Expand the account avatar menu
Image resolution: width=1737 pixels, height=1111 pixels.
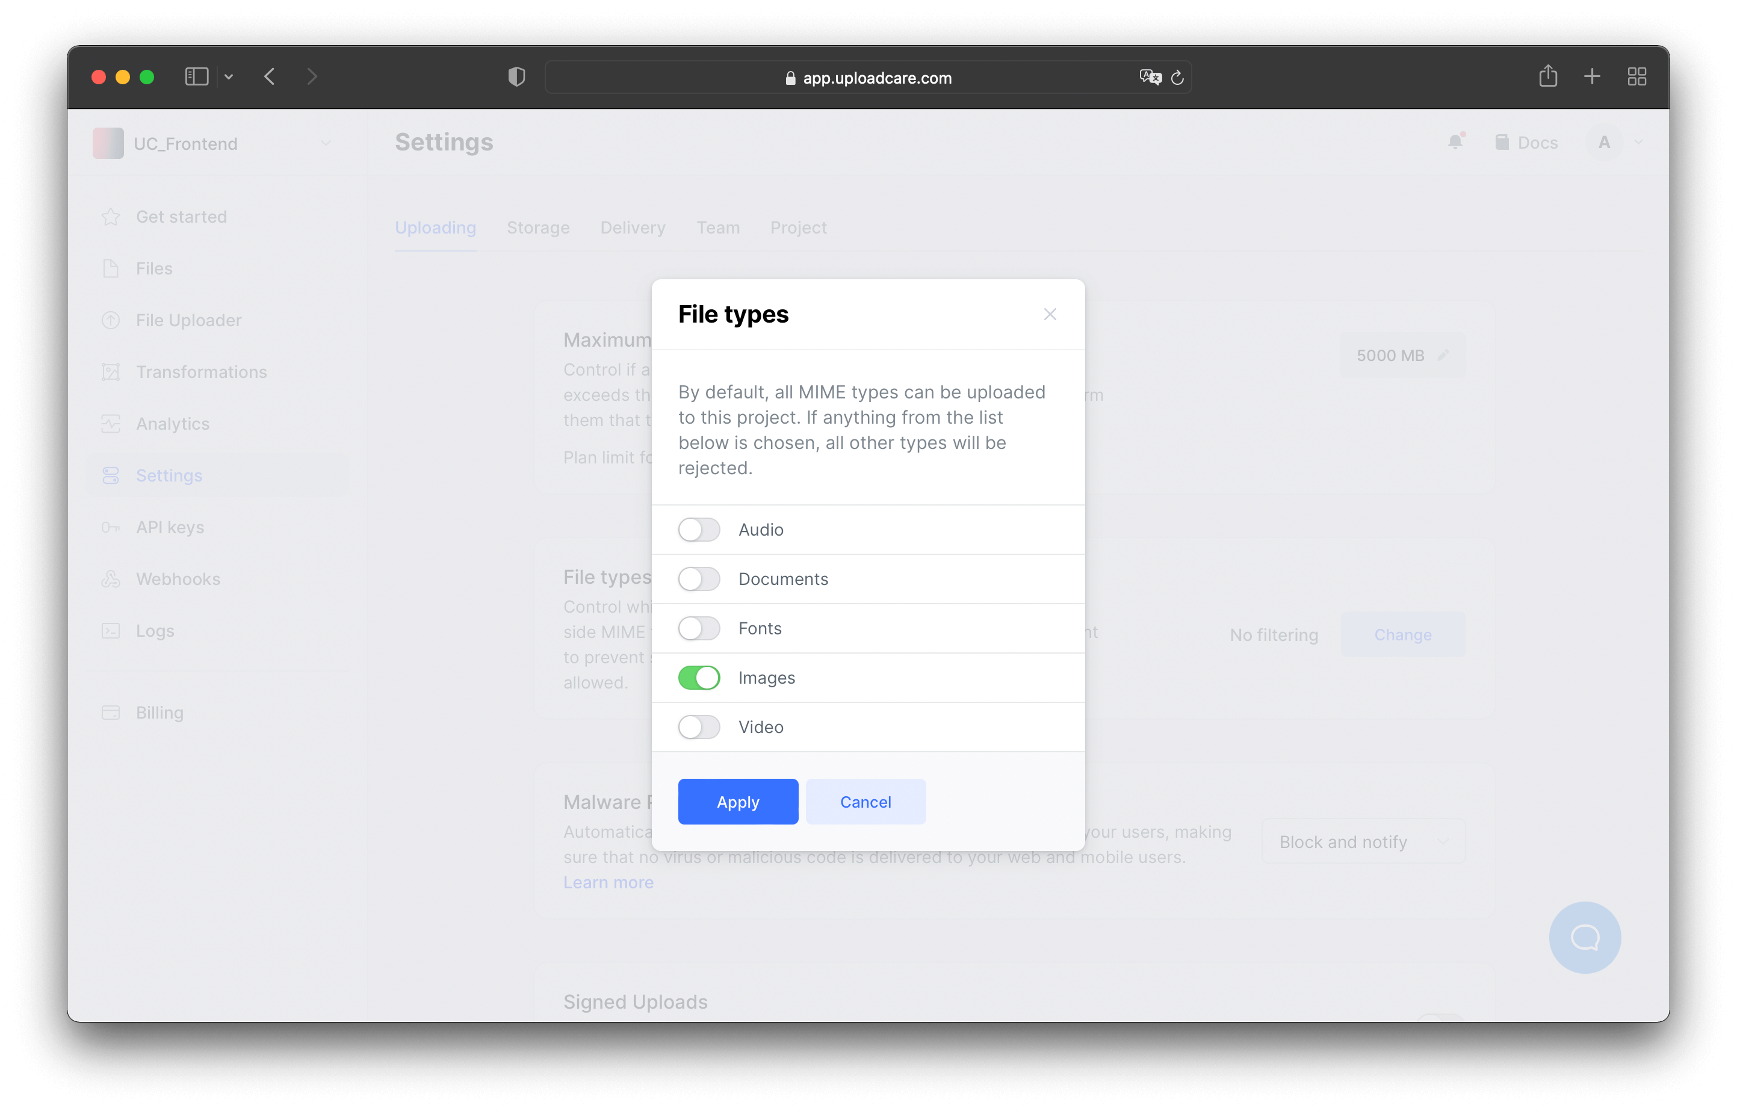coord(1616,142)
